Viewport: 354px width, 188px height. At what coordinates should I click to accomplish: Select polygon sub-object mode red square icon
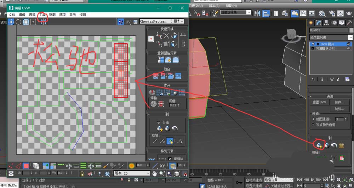[x=26, y=166]
